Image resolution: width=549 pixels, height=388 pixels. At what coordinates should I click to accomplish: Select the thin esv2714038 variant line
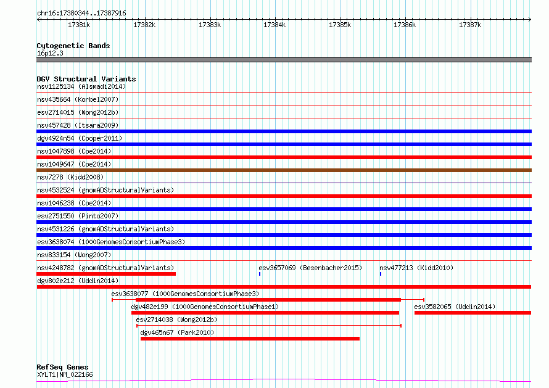[x=269, y=326]
